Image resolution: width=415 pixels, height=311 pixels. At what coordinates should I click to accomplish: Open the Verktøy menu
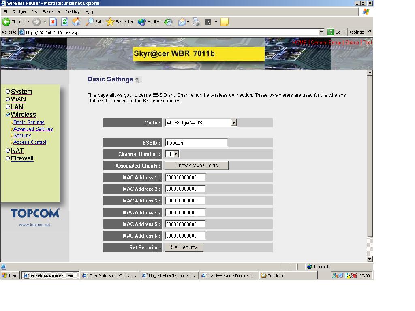pyautogui.click(x=73, y=12)
